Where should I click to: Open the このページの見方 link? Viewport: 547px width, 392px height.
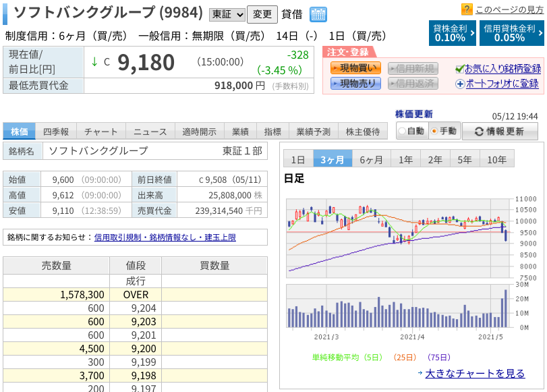(x=510, y=9)
